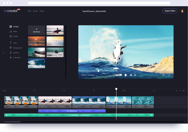This screenshot has height=132, width=188.
Task: Open the Transitions panel
Action: tap(17, 58)
